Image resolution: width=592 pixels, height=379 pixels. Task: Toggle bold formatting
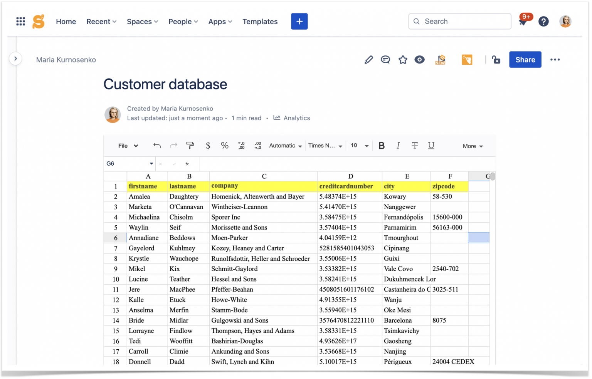pyautogui.click(x=382, y=146)
